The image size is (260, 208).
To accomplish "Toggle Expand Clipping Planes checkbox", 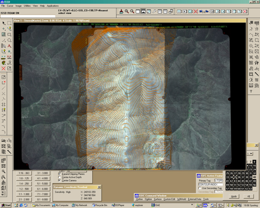I will click(59, 174).
